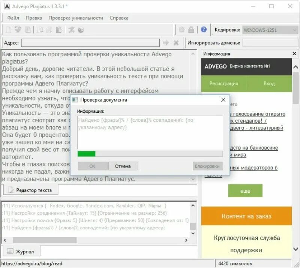Image resolution: width=300 pixels, height=268 pixels.
Task: Open the голосование открыто news link
Action: click(x=257, y=114)
